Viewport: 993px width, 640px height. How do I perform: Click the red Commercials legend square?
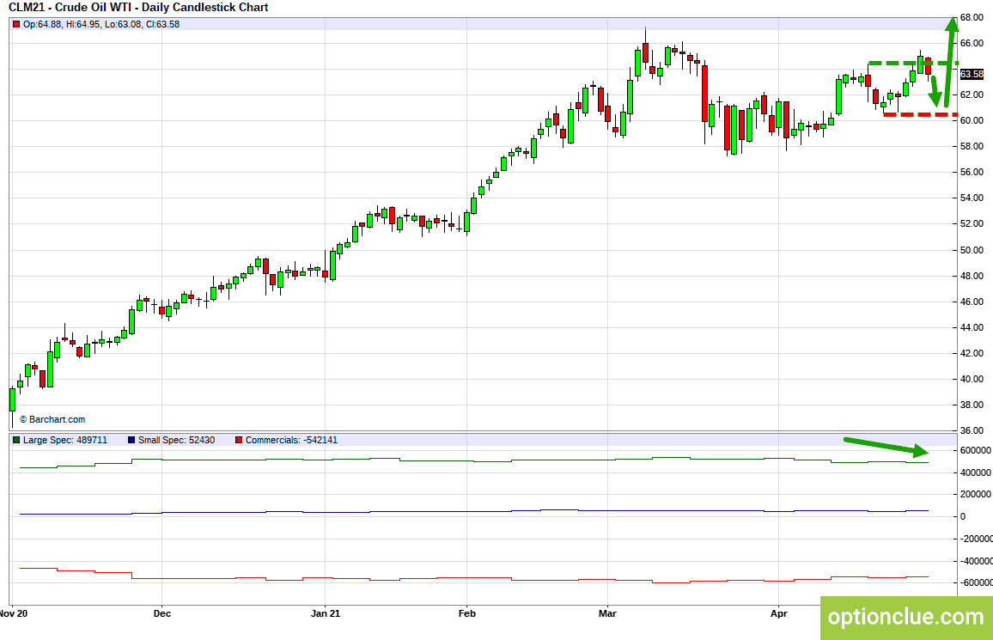tap(239, 440)
